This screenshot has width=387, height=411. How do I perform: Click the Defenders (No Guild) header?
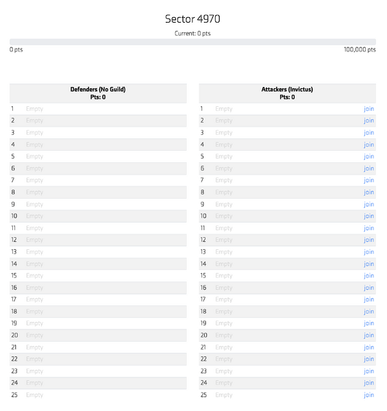98,93
